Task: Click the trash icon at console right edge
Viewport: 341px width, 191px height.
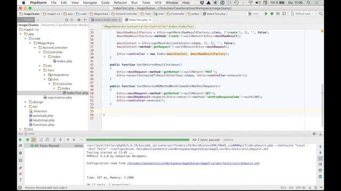Action: click(x=320, y=177)
